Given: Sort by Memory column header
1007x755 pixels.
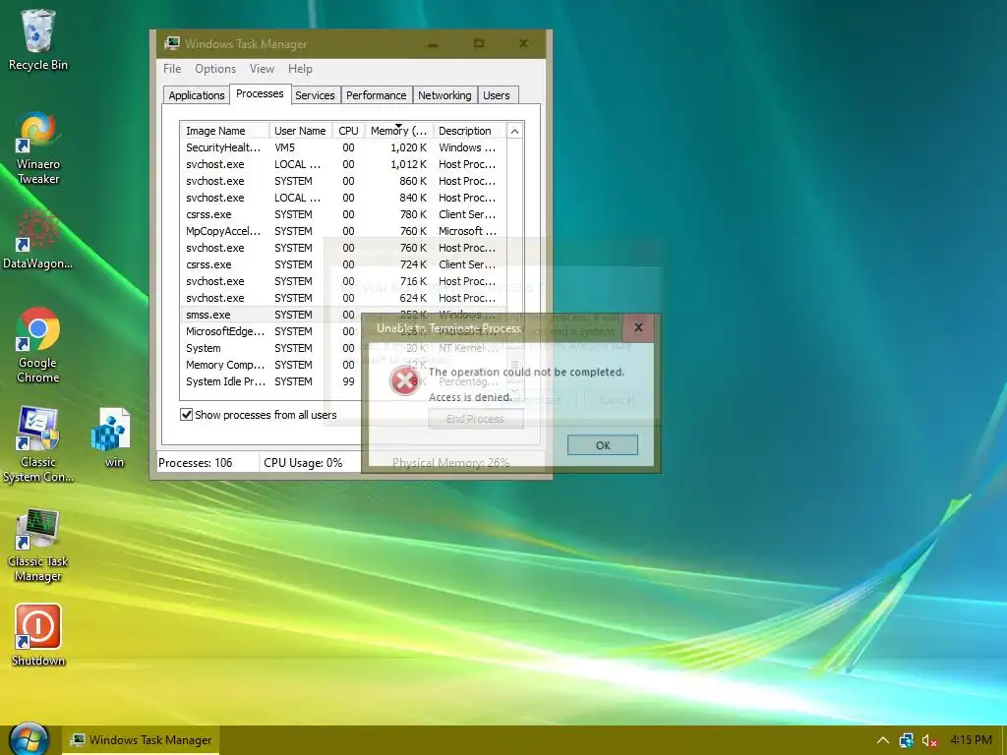Looking at the screenshot, I should (x=398, y=131).
